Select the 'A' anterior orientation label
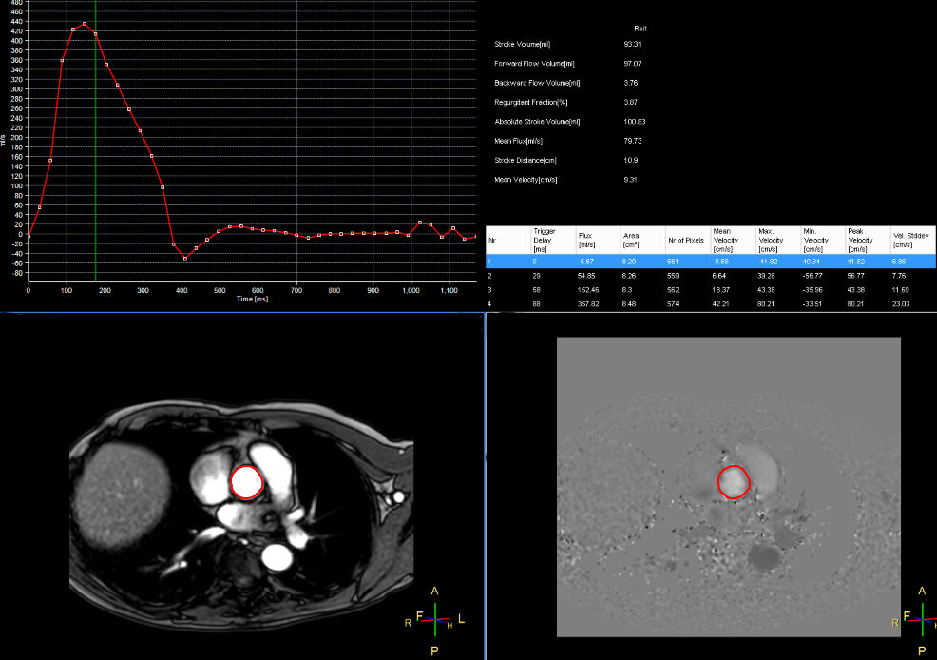The height and width of the screenshot is (660, 937). (434, 590)
